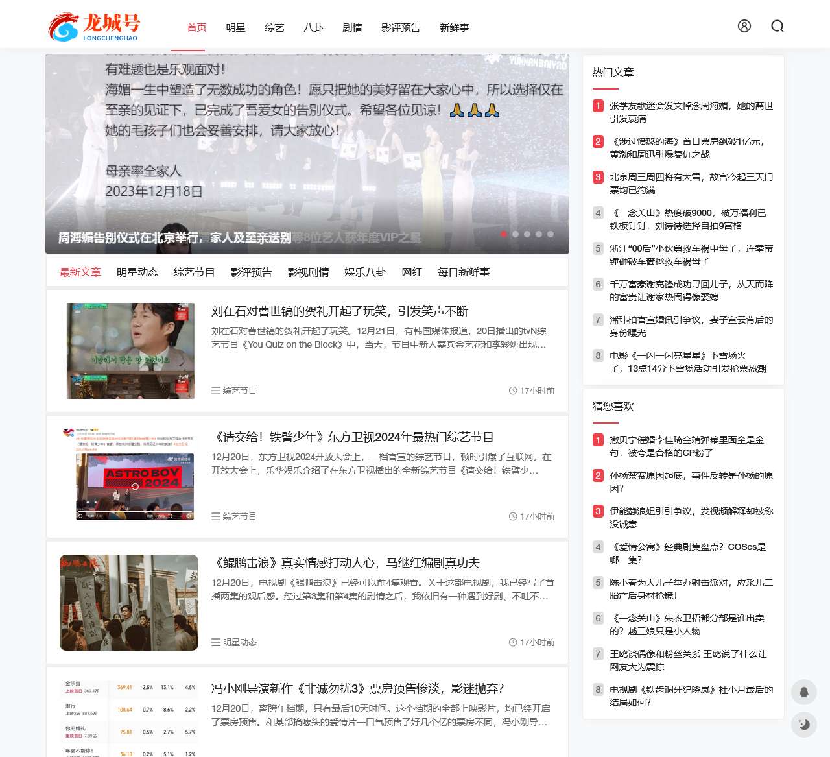
Task: Switch to the 每日新鲜事 tab
Action: coord(464,272)
